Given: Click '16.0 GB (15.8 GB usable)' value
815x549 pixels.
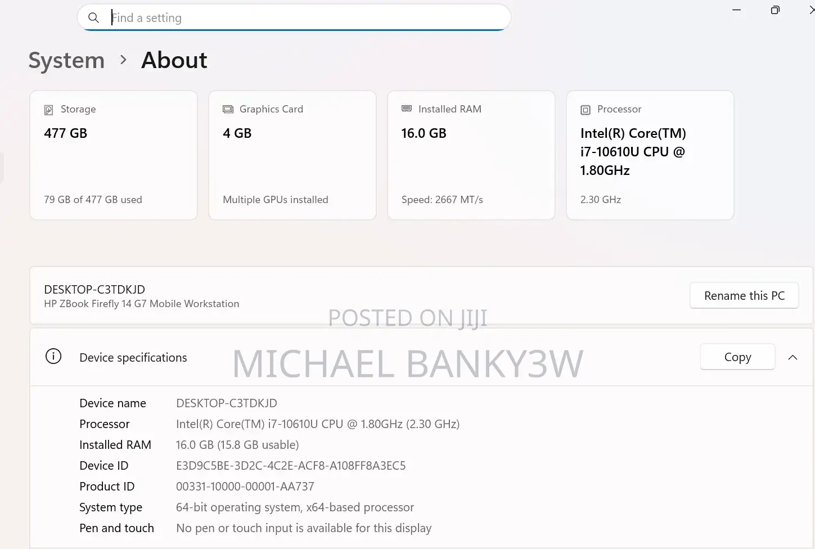Looking at the screenshot, I should 237,445.
